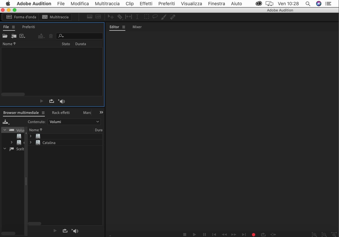Image resolution: width=339 pixels, height=237 pixels.
Task: Sort media browser by Nome column
Action: (36, 130)
